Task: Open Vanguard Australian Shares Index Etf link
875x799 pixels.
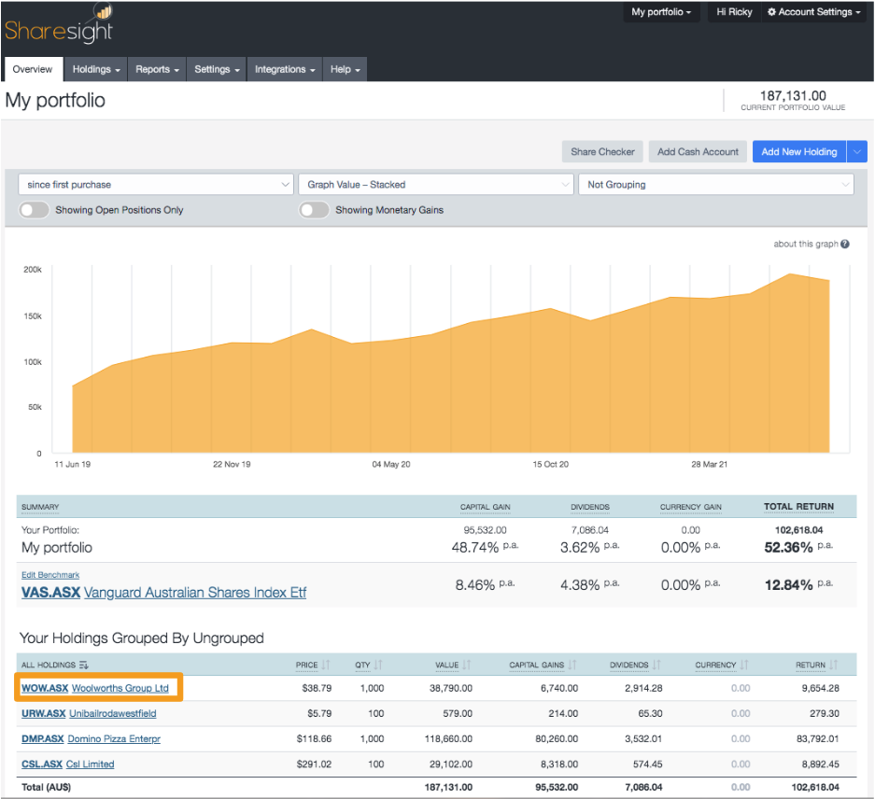Action: click(195, 592)
